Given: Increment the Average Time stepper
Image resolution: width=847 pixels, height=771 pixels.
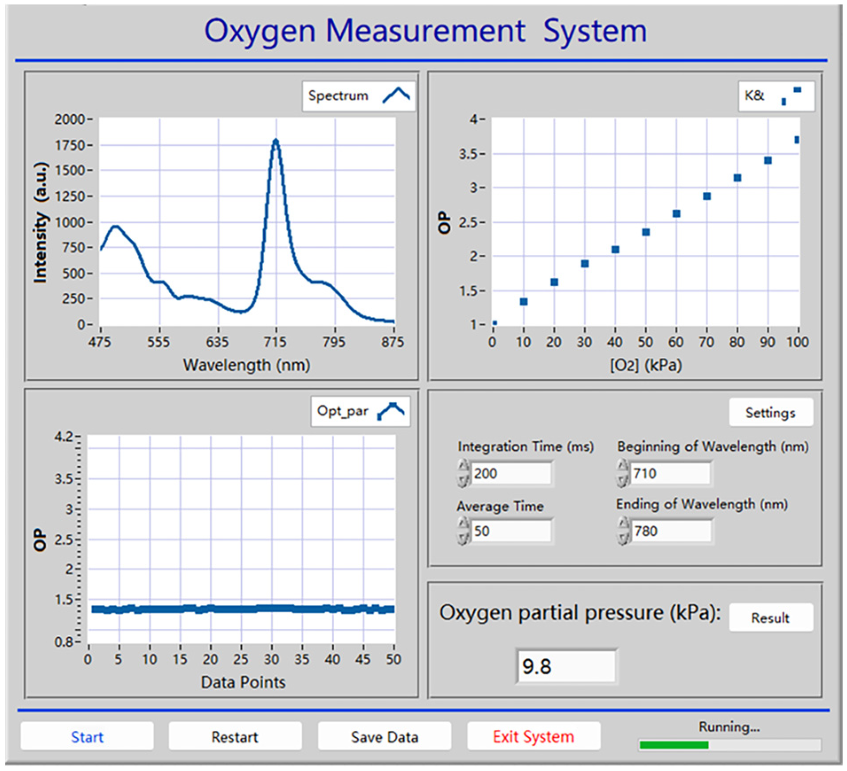Looking at the screenshot, I should click(x=463, y=524).
